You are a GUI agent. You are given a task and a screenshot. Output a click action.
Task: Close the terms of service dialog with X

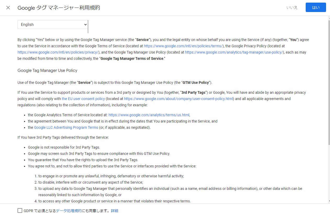(8, 8)
